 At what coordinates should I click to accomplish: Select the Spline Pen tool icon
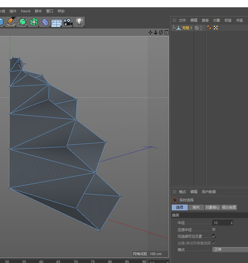coord(11,22)
